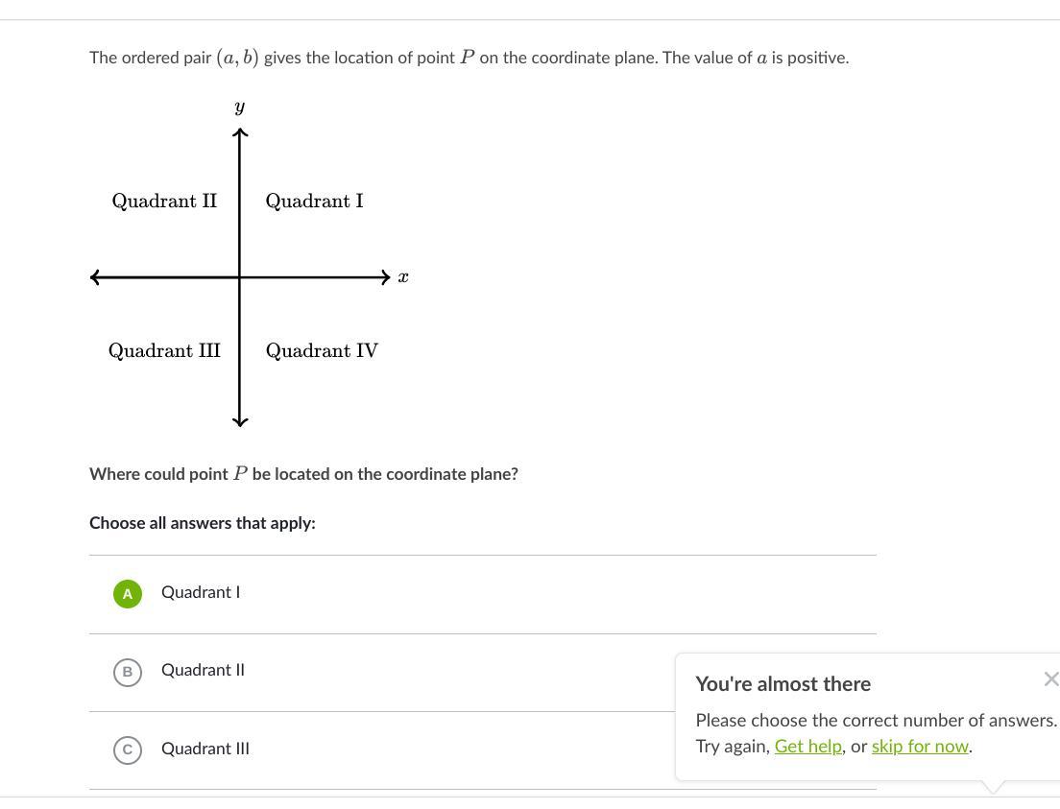The image size is (1060, 809).
Task: Open the Get help link
Action: coord(807,746)
